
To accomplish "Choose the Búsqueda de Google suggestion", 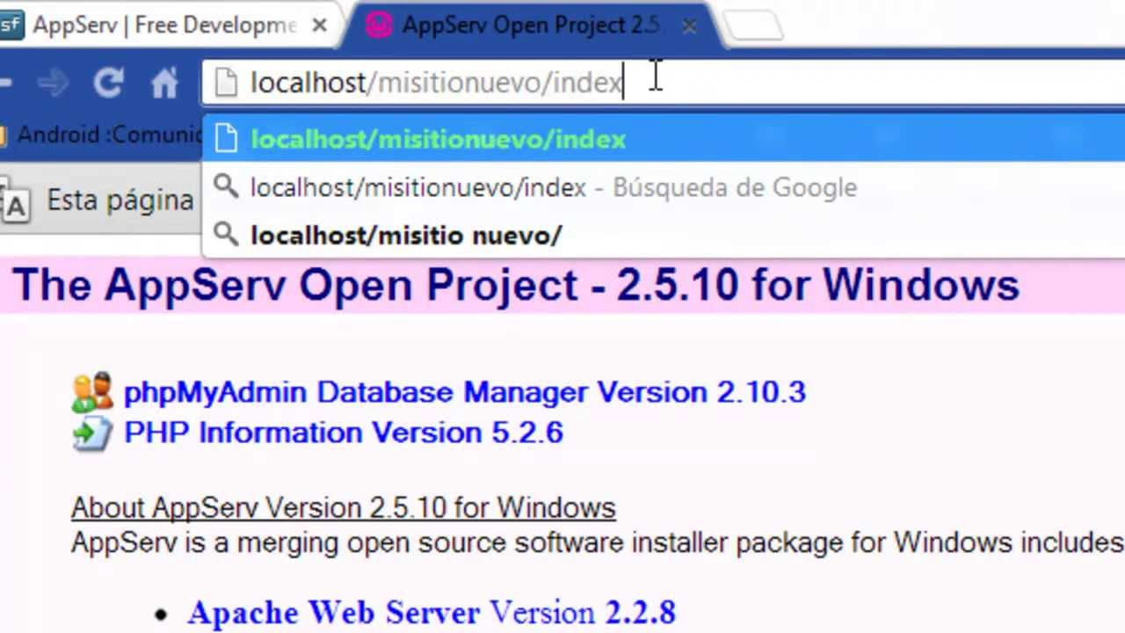I will click(x=664, y=187).
